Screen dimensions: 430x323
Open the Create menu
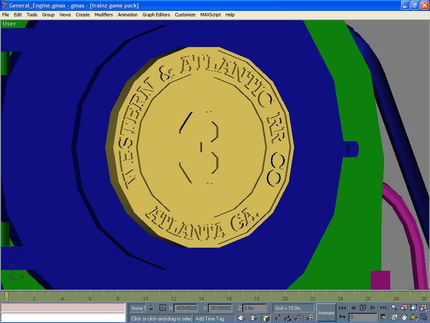click(x=83, y=15)
